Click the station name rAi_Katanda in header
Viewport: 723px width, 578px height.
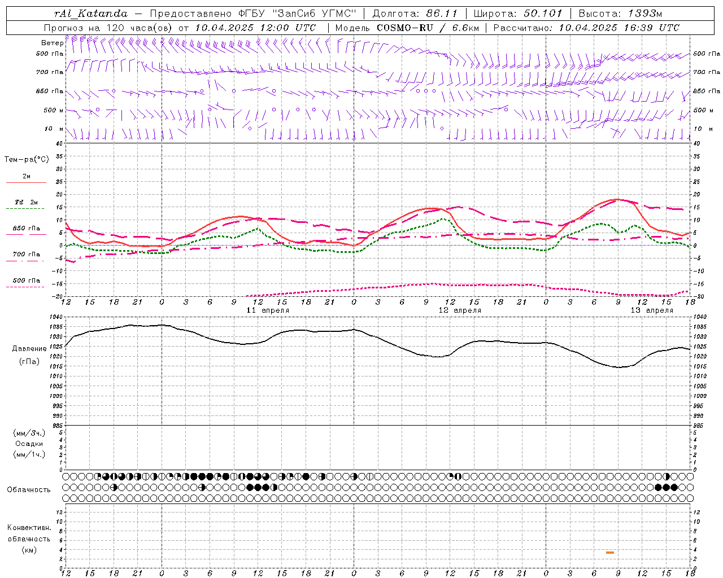point(90,14)
